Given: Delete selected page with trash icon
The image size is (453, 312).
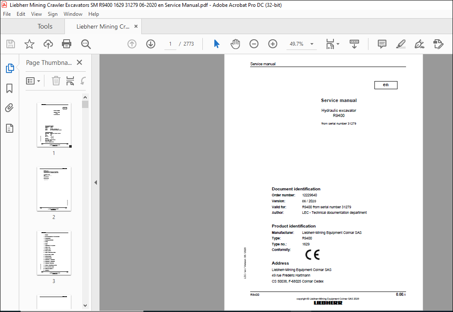Looking at the screenshot, I should pos(56,81).
